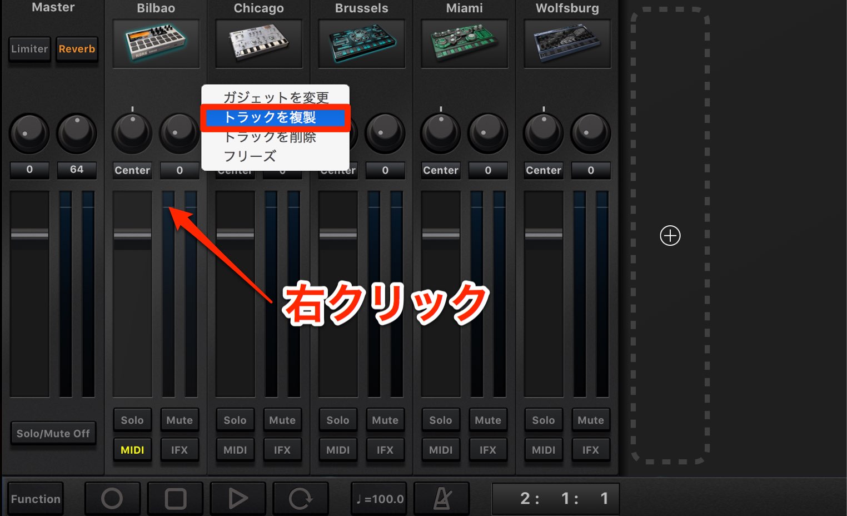Toggle the master Limiter

(x=29, y=49)
